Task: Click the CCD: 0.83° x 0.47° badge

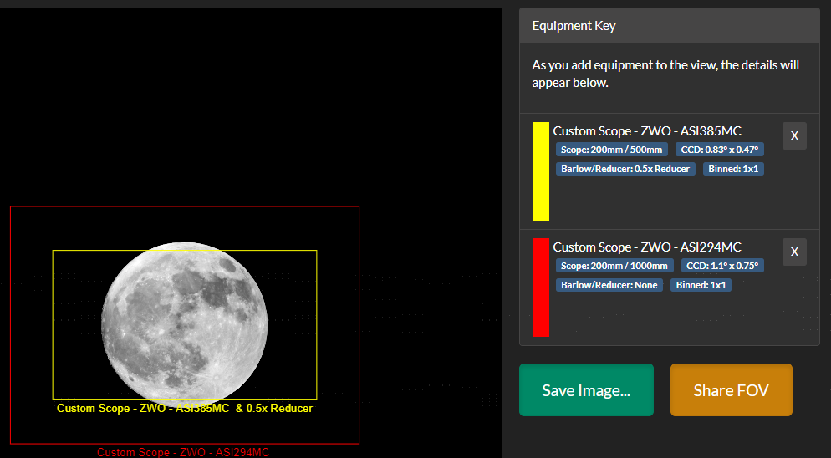Action: pyautogui.click(x=719, y=150)
